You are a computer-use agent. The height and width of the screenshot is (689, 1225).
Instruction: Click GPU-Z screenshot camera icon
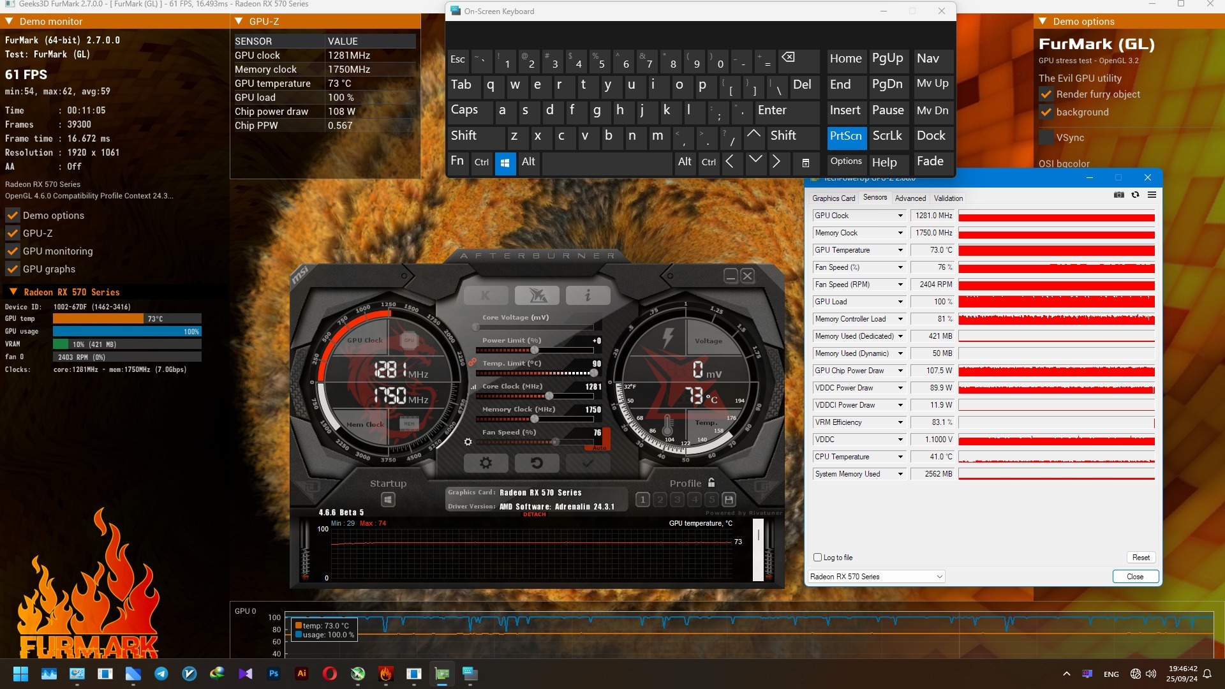(1119, 195)
